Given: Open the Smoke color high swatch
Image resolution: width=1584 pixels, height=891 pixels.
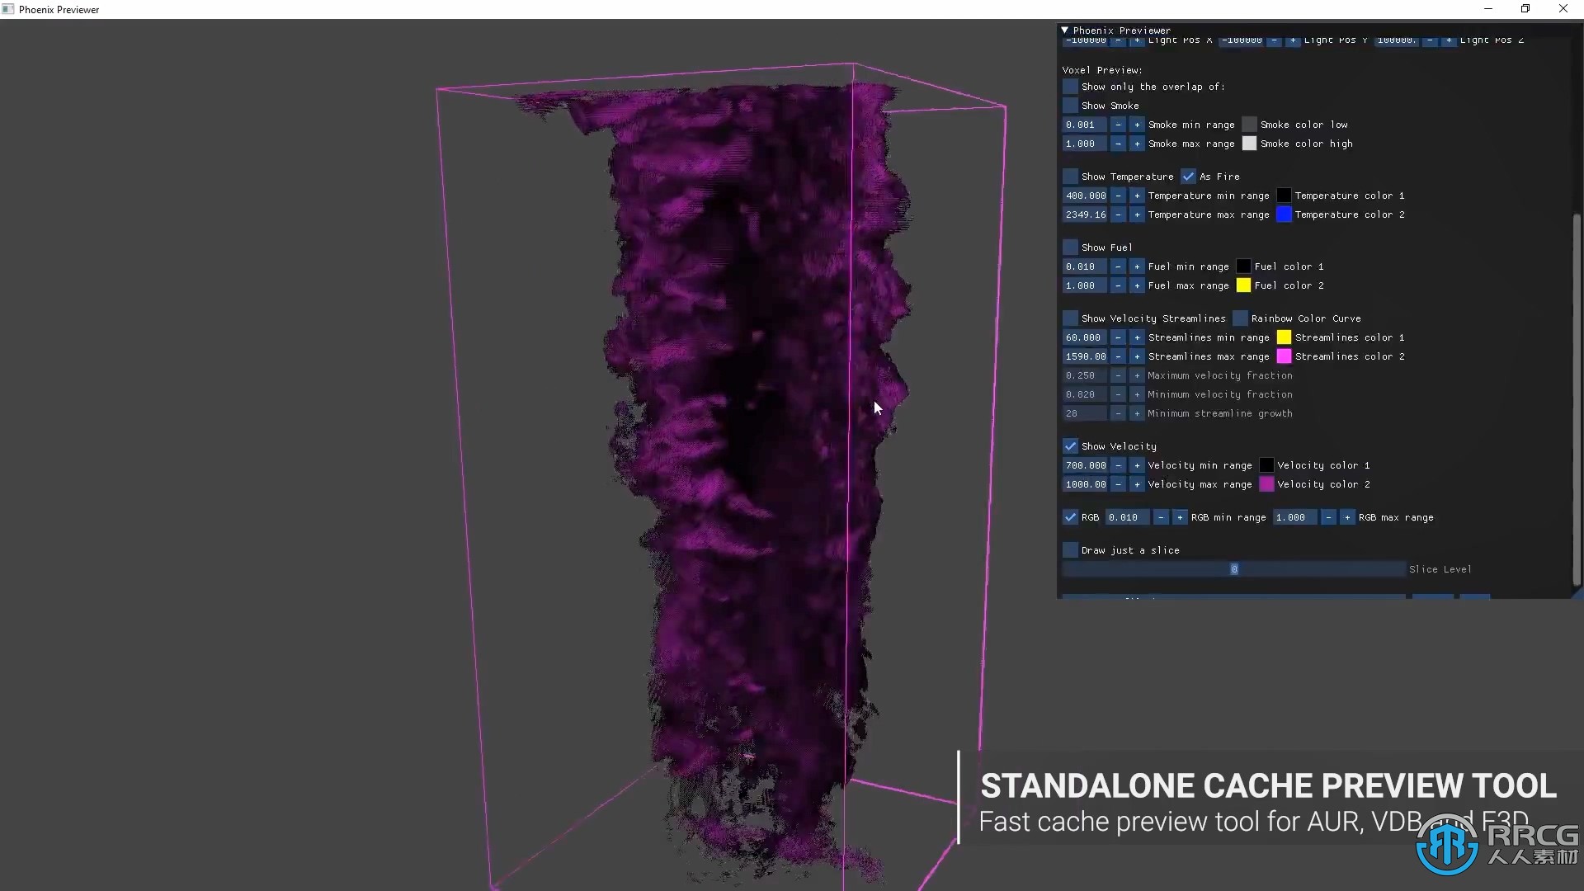Looking at the screenshot, I should (x=1249, y=144).
